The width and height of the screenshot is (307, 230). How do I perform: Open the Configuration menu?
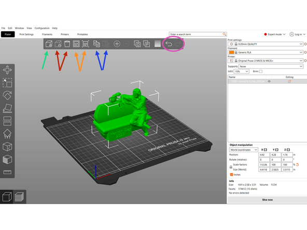42,28
